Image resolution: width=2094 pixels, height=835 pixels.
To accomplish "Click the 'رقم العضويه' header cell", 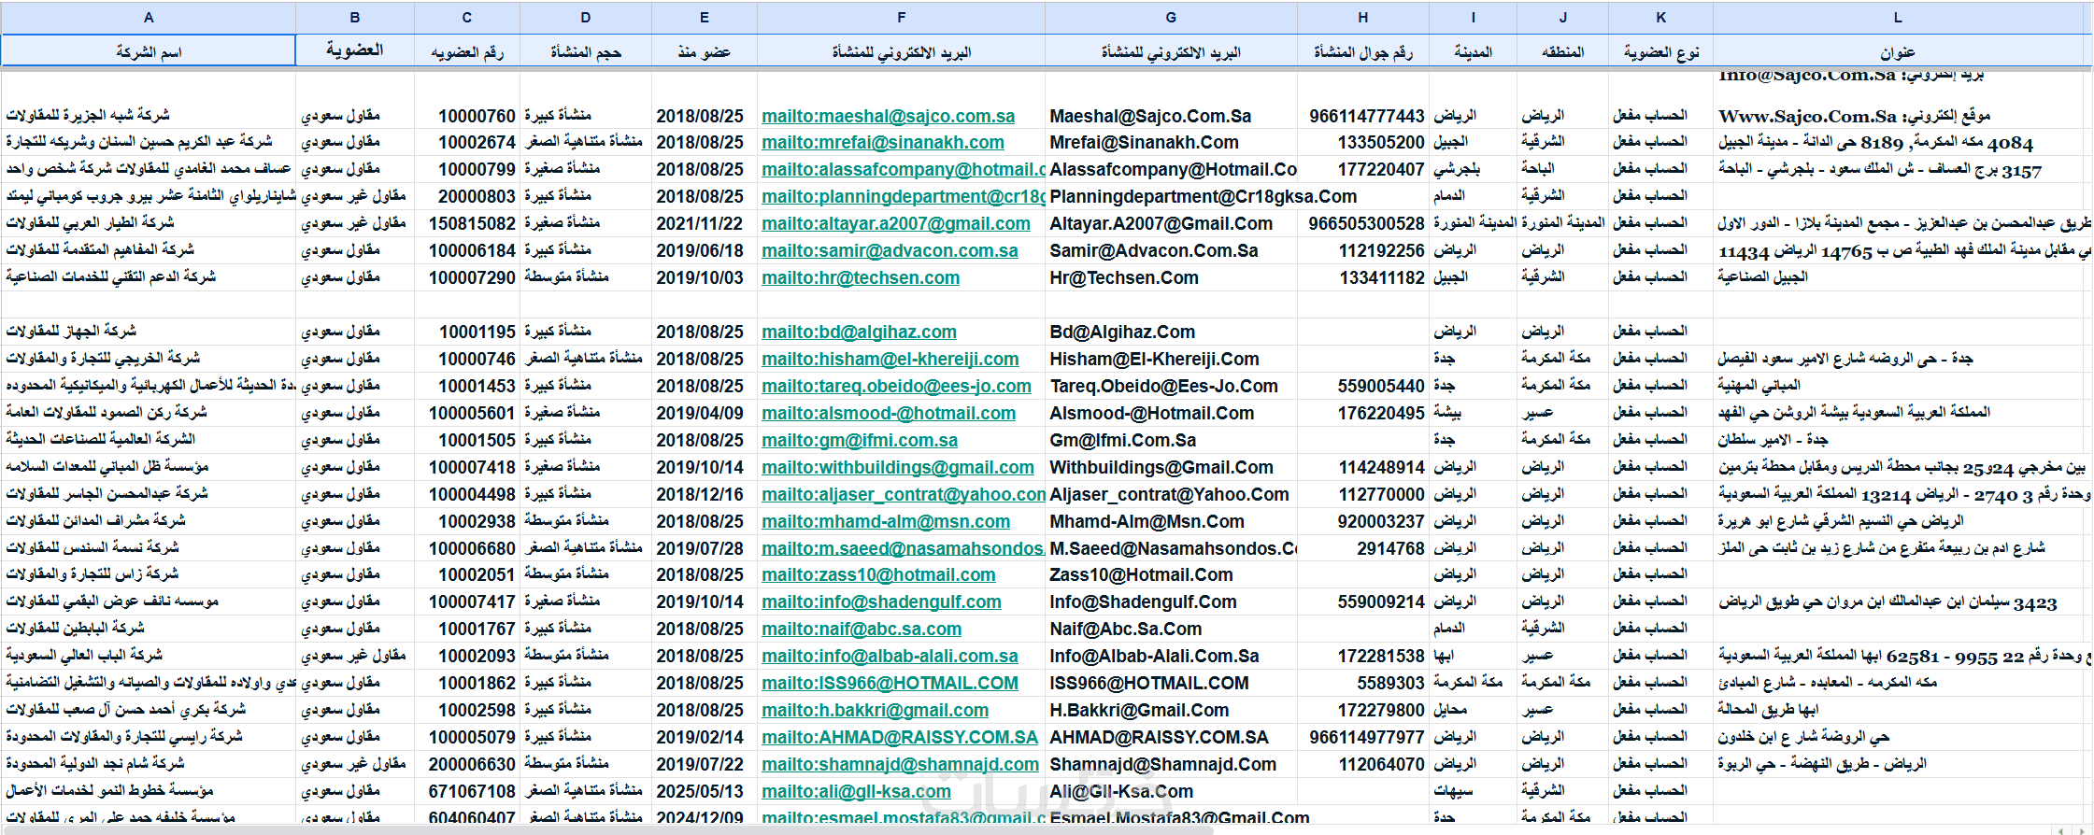I will [467, 52].
